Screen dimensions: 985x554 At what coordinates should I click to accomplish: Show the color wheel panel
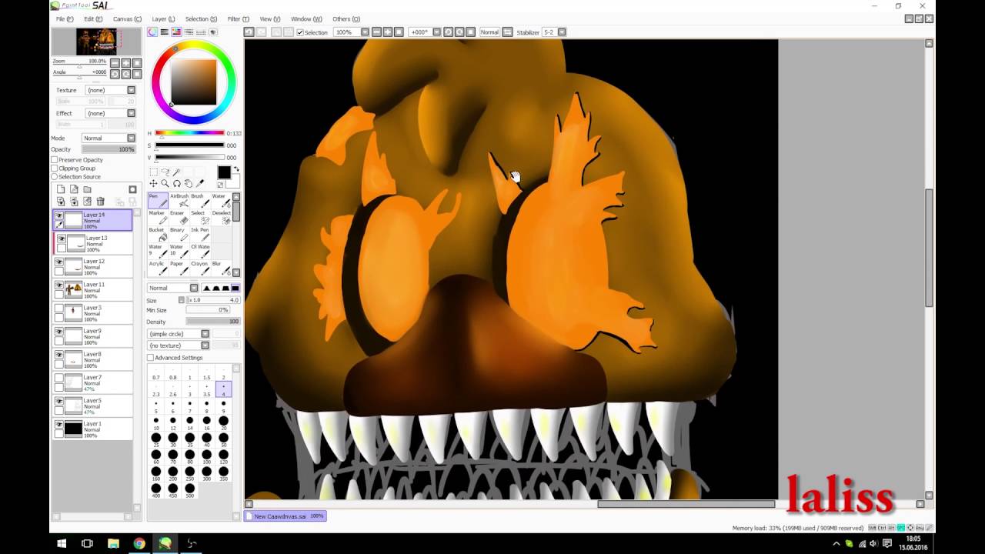click(152, 32)
